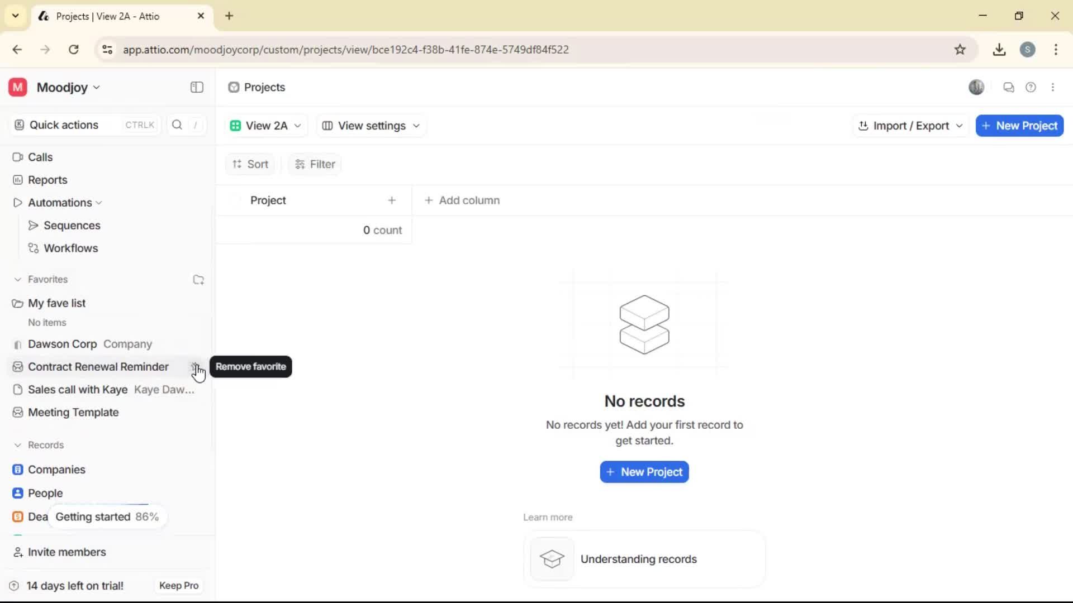Switch to the Reports section
The width and height of the screenshot is (1073, 603).
pos(47,180)
